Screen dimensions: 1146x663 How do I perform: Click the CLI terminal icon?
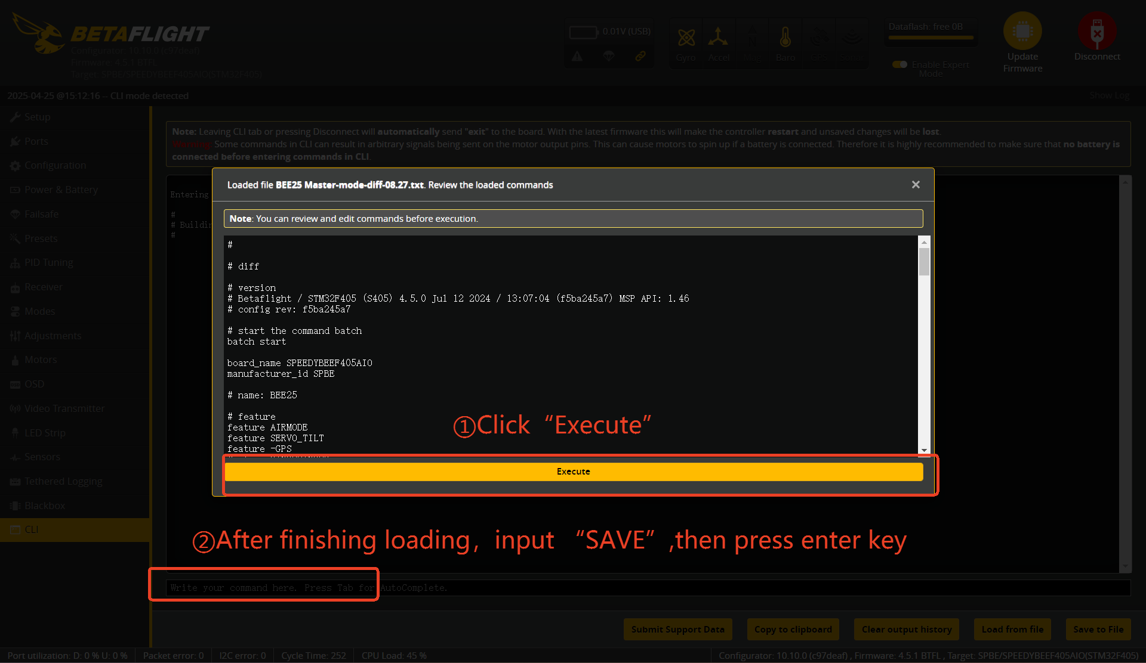click(x=15, y=530)
